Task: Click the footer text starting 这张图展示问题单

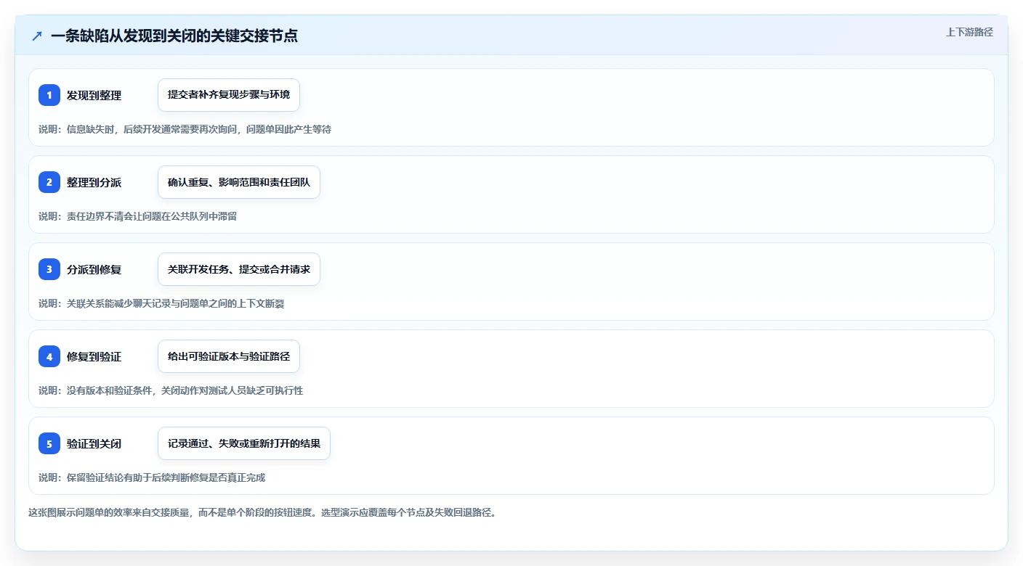Action: pos(262,512)
